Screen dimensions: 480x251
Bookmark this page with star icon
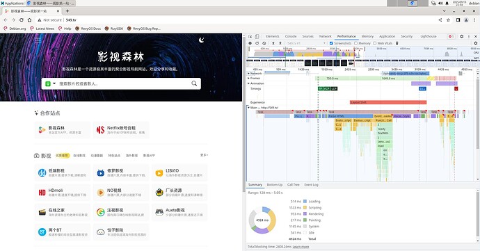point(448,20)
